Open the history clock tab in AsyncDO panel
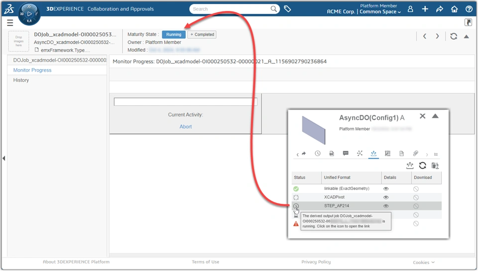Viewport: 478px width, 271px height. [318, 154]
